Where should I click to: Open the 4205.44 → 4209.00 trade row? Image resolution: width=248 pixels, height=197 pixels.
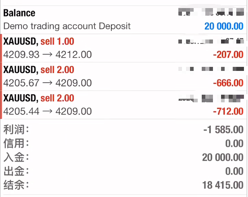[x=124, y=105]
